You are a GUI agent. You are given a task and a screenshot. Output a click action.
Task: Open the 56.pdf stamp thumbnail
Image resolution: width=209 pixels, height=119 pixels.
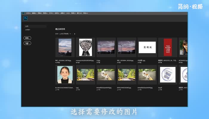tap(168, 75)
